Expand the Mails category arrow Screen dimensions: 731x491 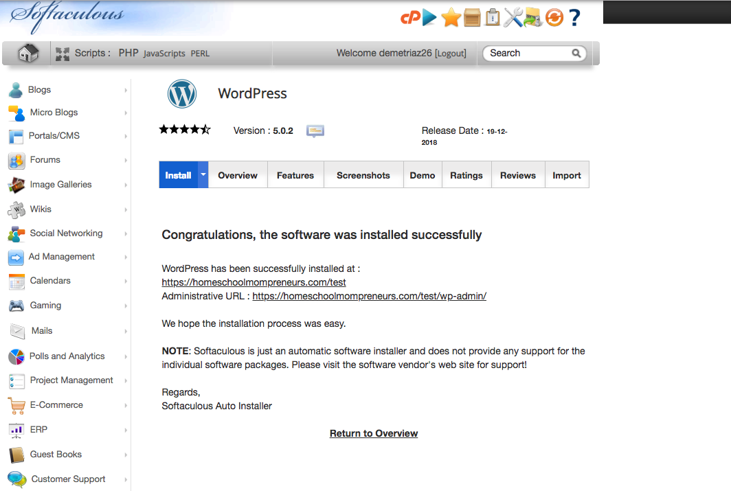click(x=126, y=331)
